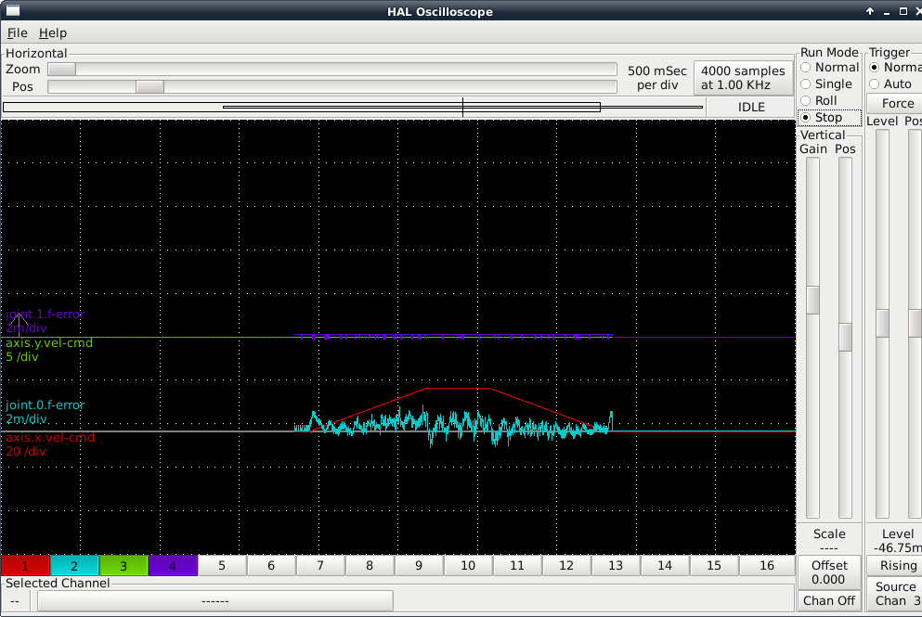Click the trigger Source Chan button
This screenshot has width=922, height=617.
point(894,594)
